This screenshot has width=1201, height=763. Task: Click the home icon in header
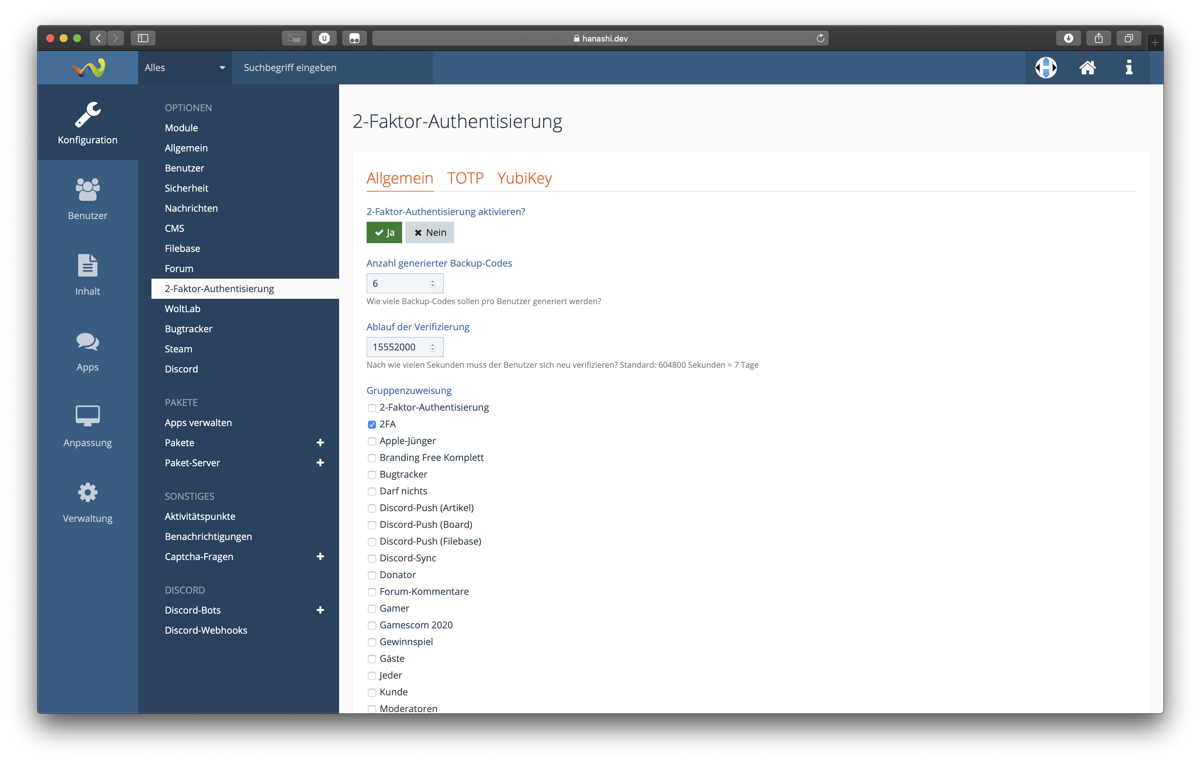tap(1087, 68)
